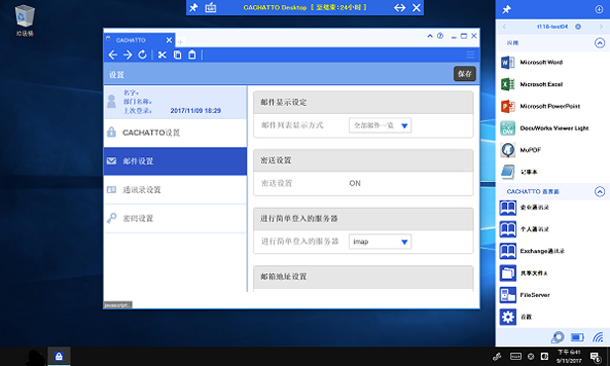610x366 pixels.
Task: Click the 保存 save button
Action: [465, 74]
